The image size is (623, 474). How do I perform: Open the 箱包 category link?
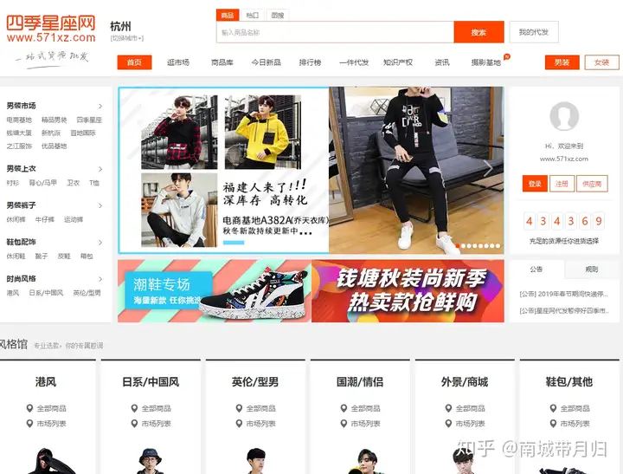pos(87,256)
